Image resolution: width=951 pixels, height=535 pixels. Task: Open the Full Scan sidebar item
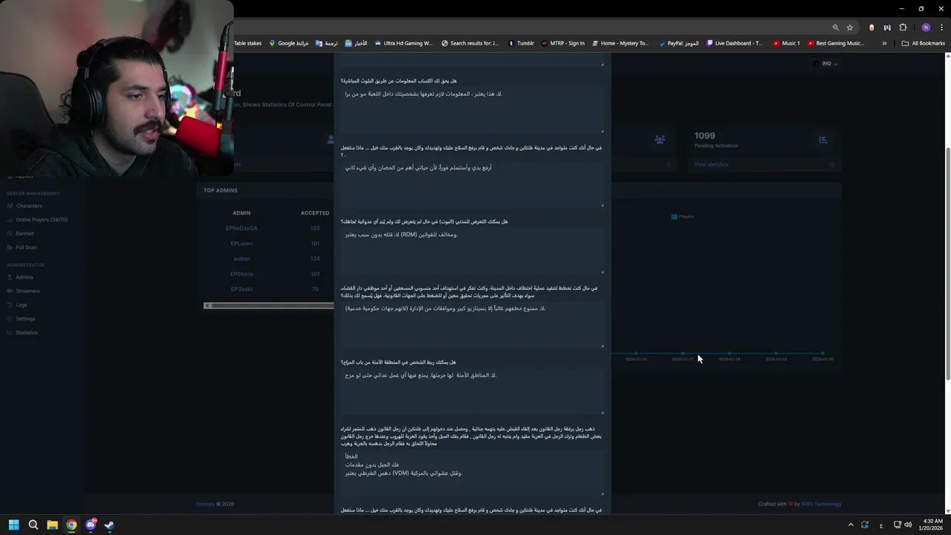(26, 247)
